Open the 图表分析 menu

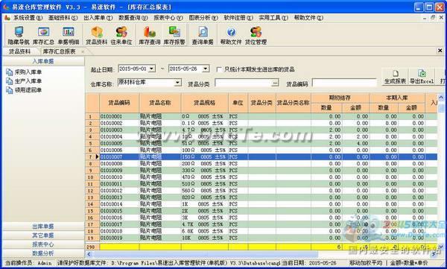coord(203,18)
